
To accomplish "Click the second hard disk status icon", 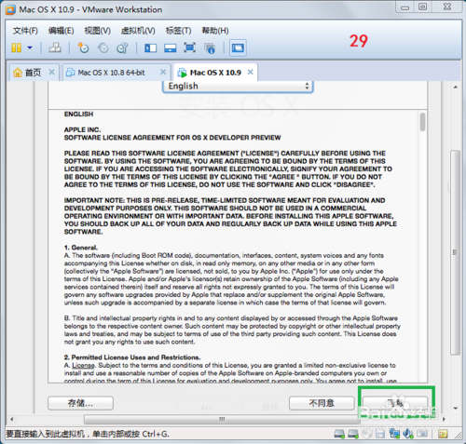I will pos(353,434).
